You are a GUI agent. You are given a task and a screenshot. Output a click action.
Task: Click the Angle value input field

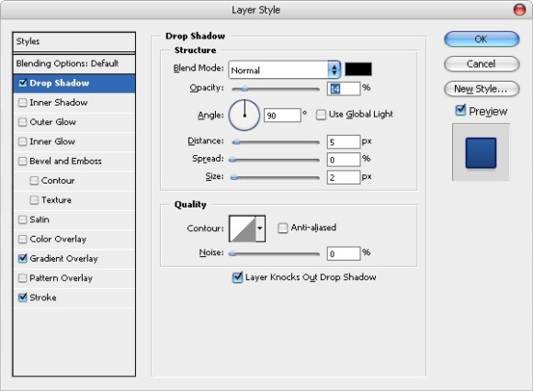click(282, 116)
